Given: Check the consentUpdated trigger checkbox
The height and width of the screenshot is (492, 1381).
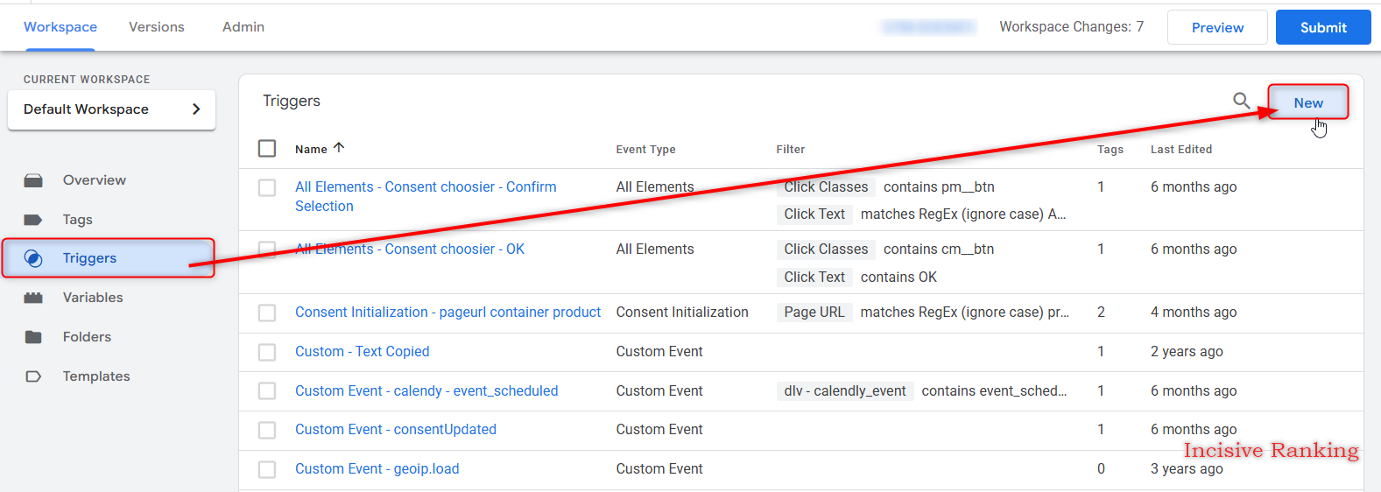Looking at the screenshot, I should click(267, 430).
